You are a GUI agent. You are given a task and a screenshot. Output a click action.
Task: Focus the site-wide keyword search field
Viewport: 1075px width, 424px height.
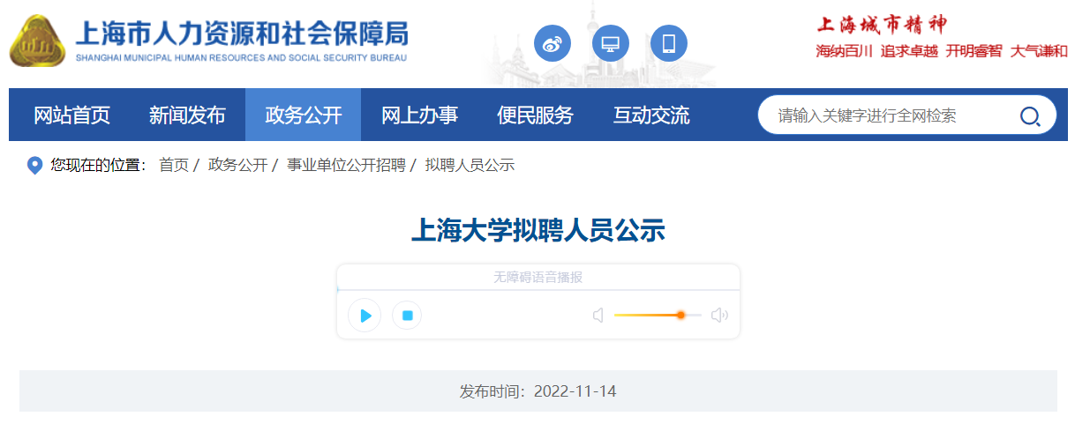(891, 115)
